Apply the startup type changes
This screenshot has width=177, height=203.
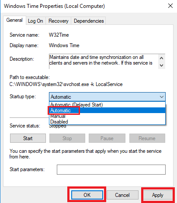click(x=158, y=195)
